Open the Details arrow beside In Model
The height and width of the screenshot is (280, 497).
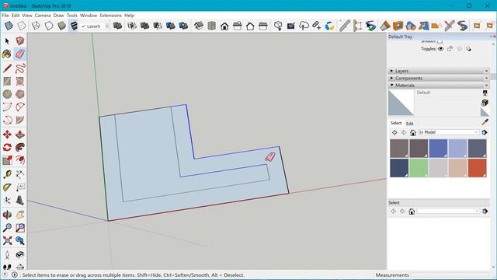[485, 132]
